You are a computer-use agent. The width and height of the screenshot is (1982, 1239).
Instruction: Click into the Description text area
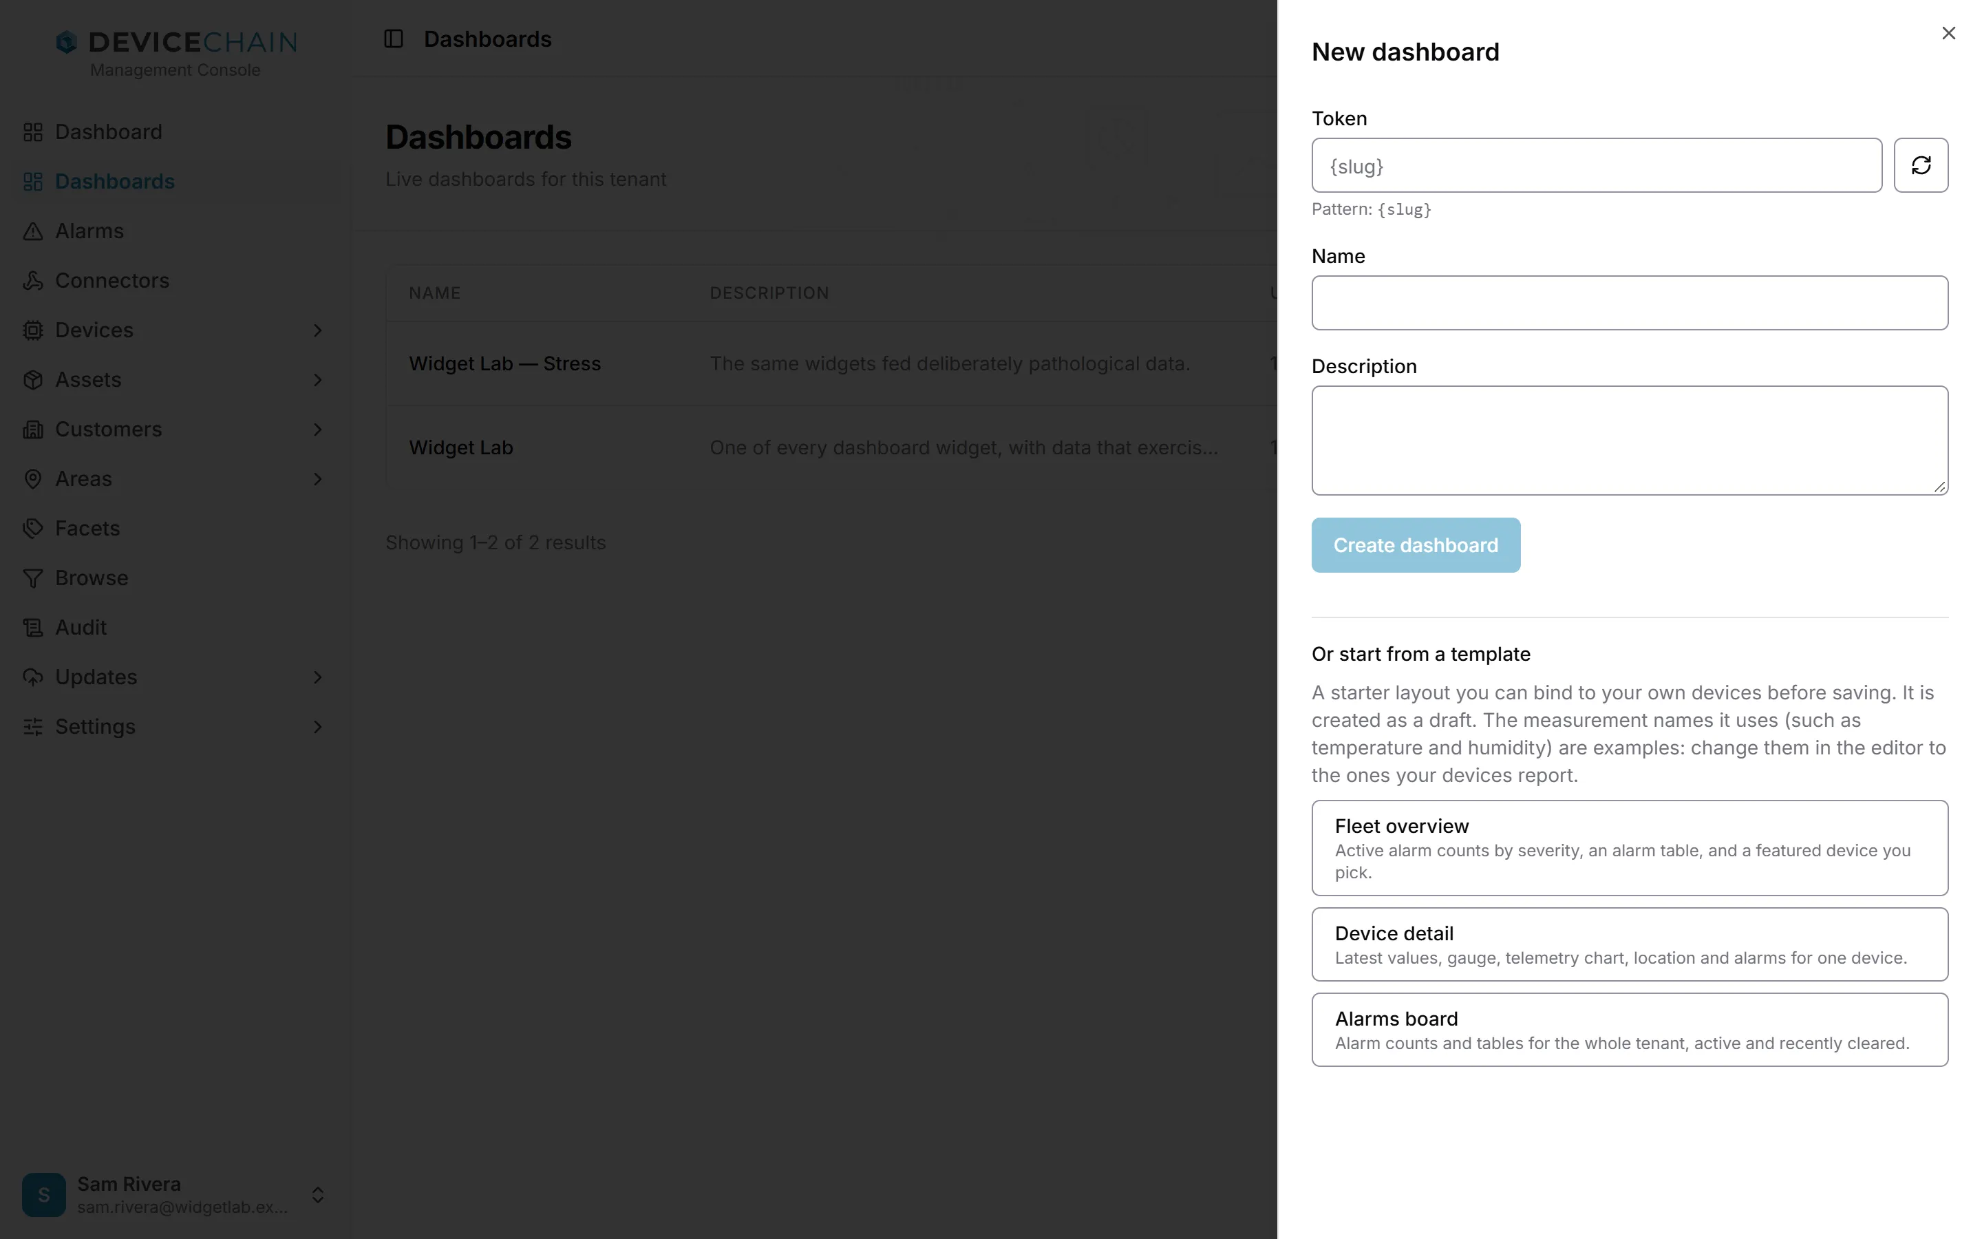(1629, 440)
